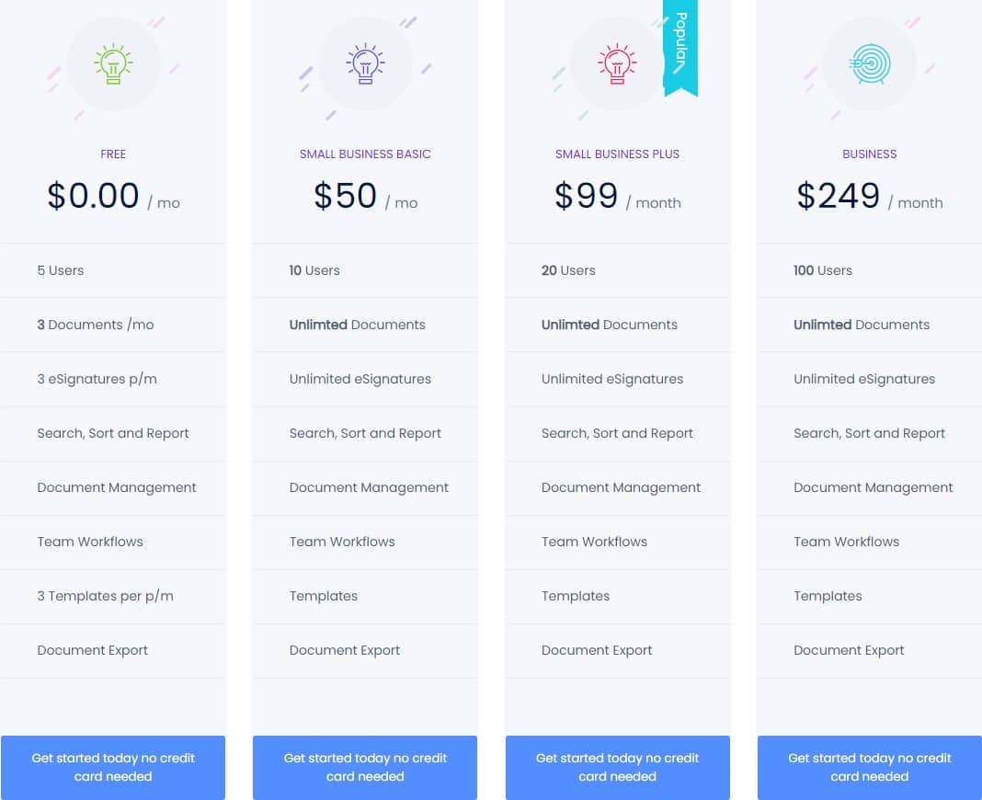Screen dimensions: 982x800
Task: Click the circular icon background in the Free column
Action: (x=113, y=63)
